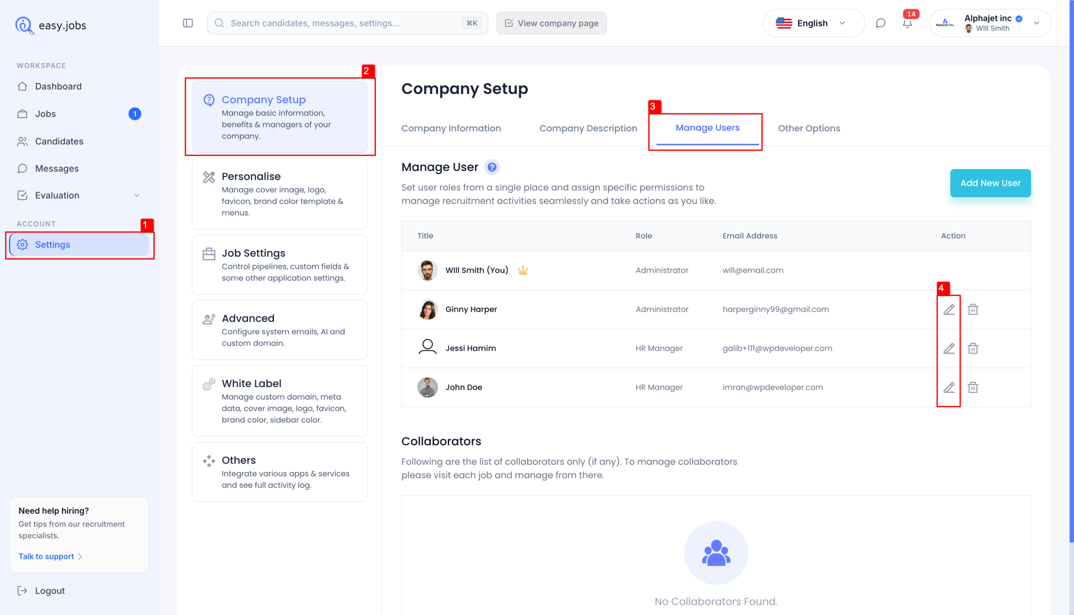Open the notifications bell with 14 alerts
The image size is (1074, 615).
[907, 23]
